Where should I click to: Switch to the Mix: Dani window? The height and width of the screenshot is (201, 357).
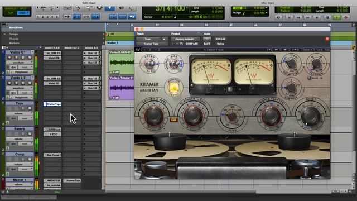click(x=268, y=3)
